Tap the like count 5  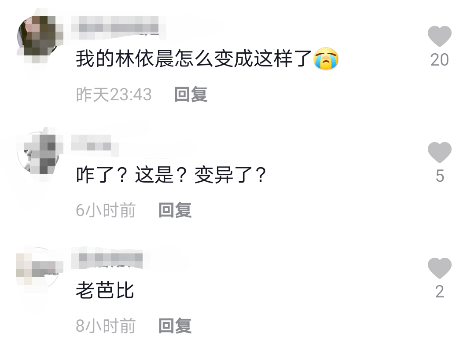point(440,176)
